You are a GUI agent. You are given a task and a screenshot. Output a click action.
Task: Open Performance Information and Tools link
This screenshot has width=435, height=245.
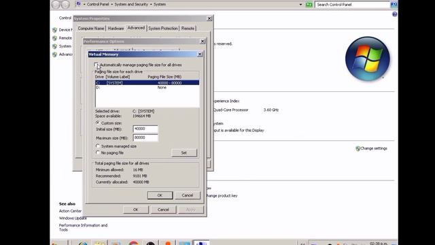[x=83, y=227]
